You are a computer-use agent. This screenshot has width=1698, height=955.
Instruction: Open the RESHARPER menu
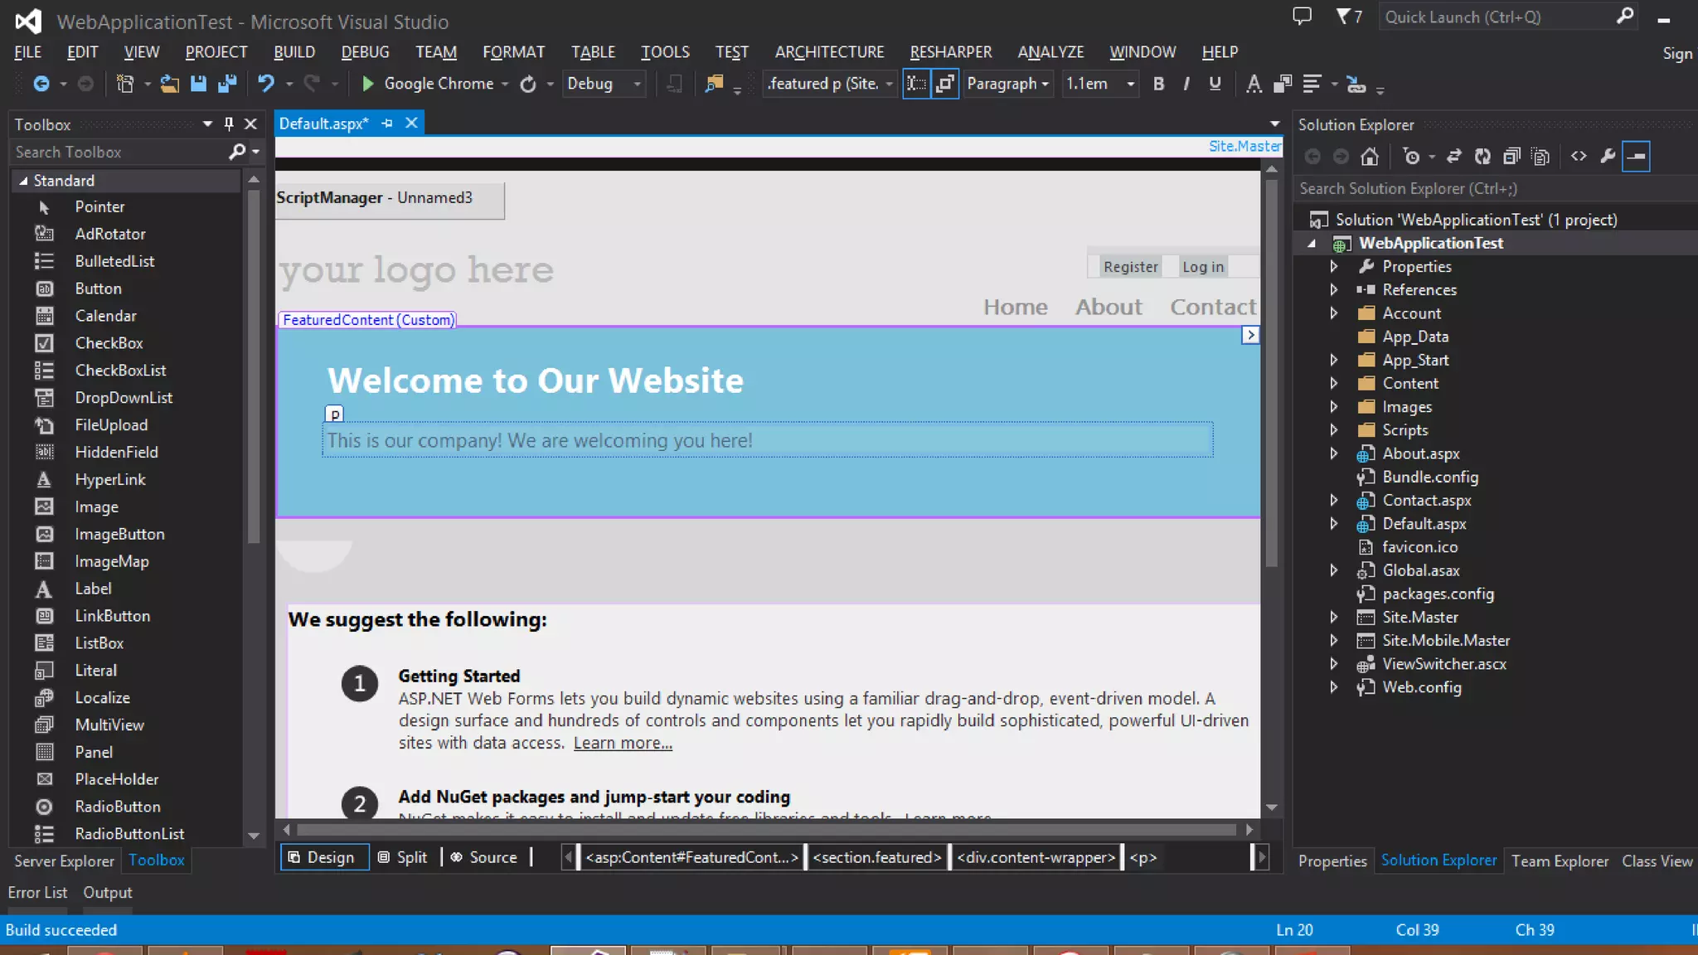(950, 51)
